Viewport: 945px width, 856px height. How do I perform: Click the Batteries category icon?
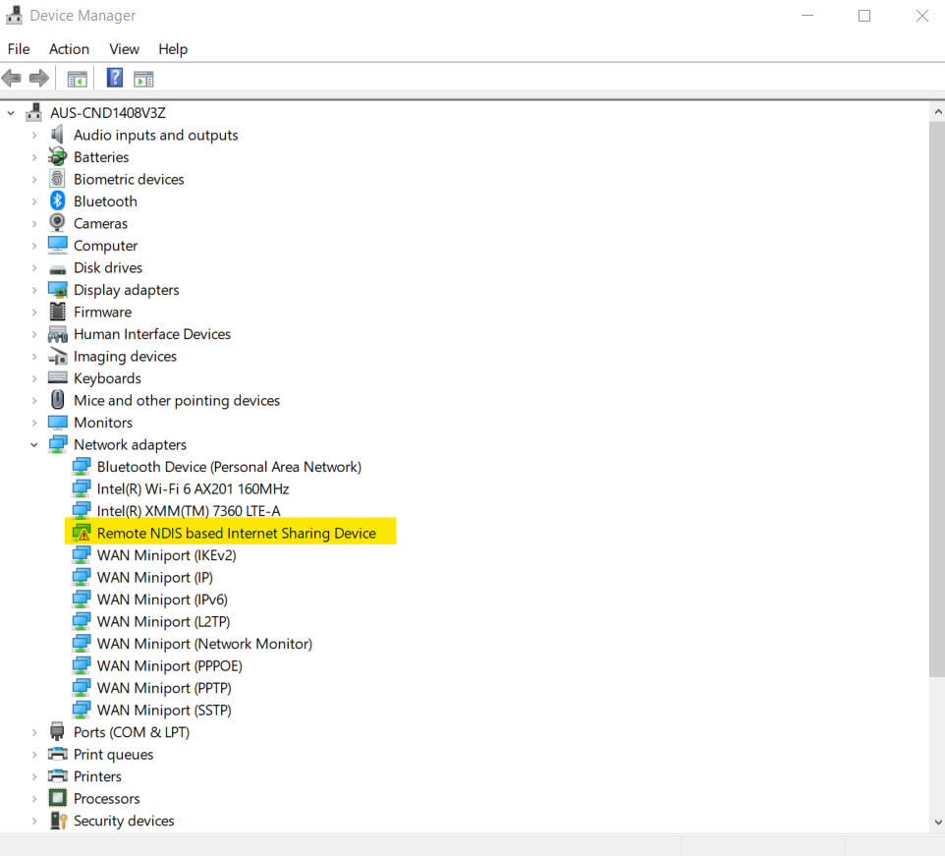[x=57, y=156]
